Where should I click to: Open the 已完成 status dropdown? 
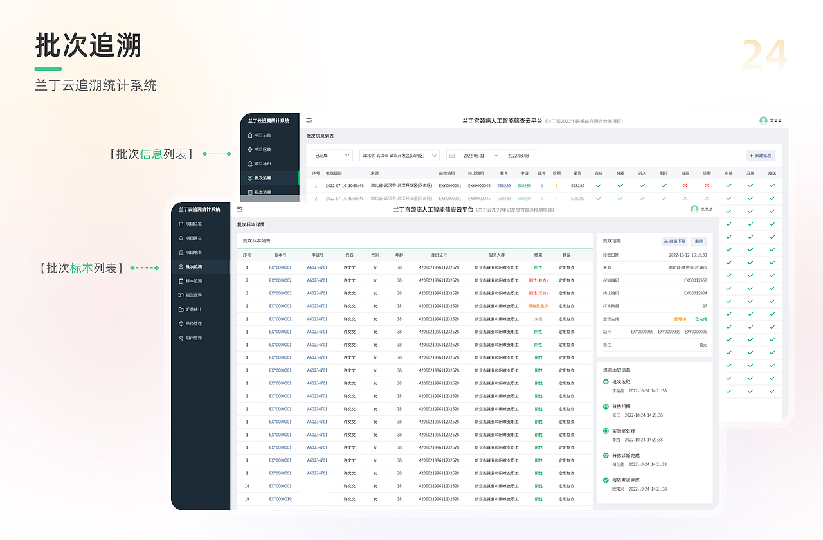pyautogui.click(x=332, y=156)
